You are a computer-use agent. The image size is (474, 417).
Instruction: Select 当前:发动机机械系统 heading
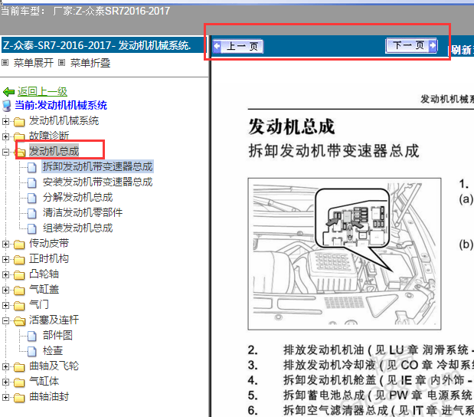(x=60, y=105)
